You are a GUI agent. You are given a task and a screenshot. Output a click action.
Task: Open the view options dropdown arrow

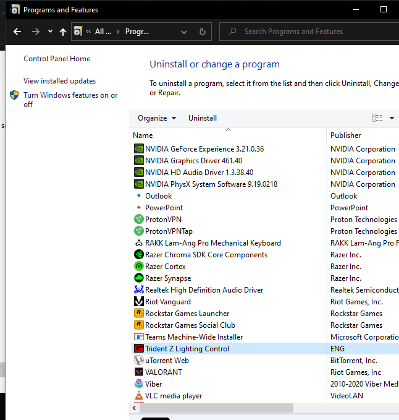392,118
